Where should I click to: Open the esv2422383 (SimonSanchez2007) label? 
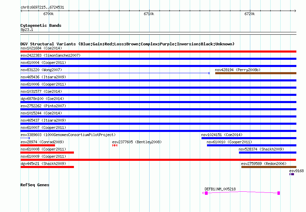51,55
